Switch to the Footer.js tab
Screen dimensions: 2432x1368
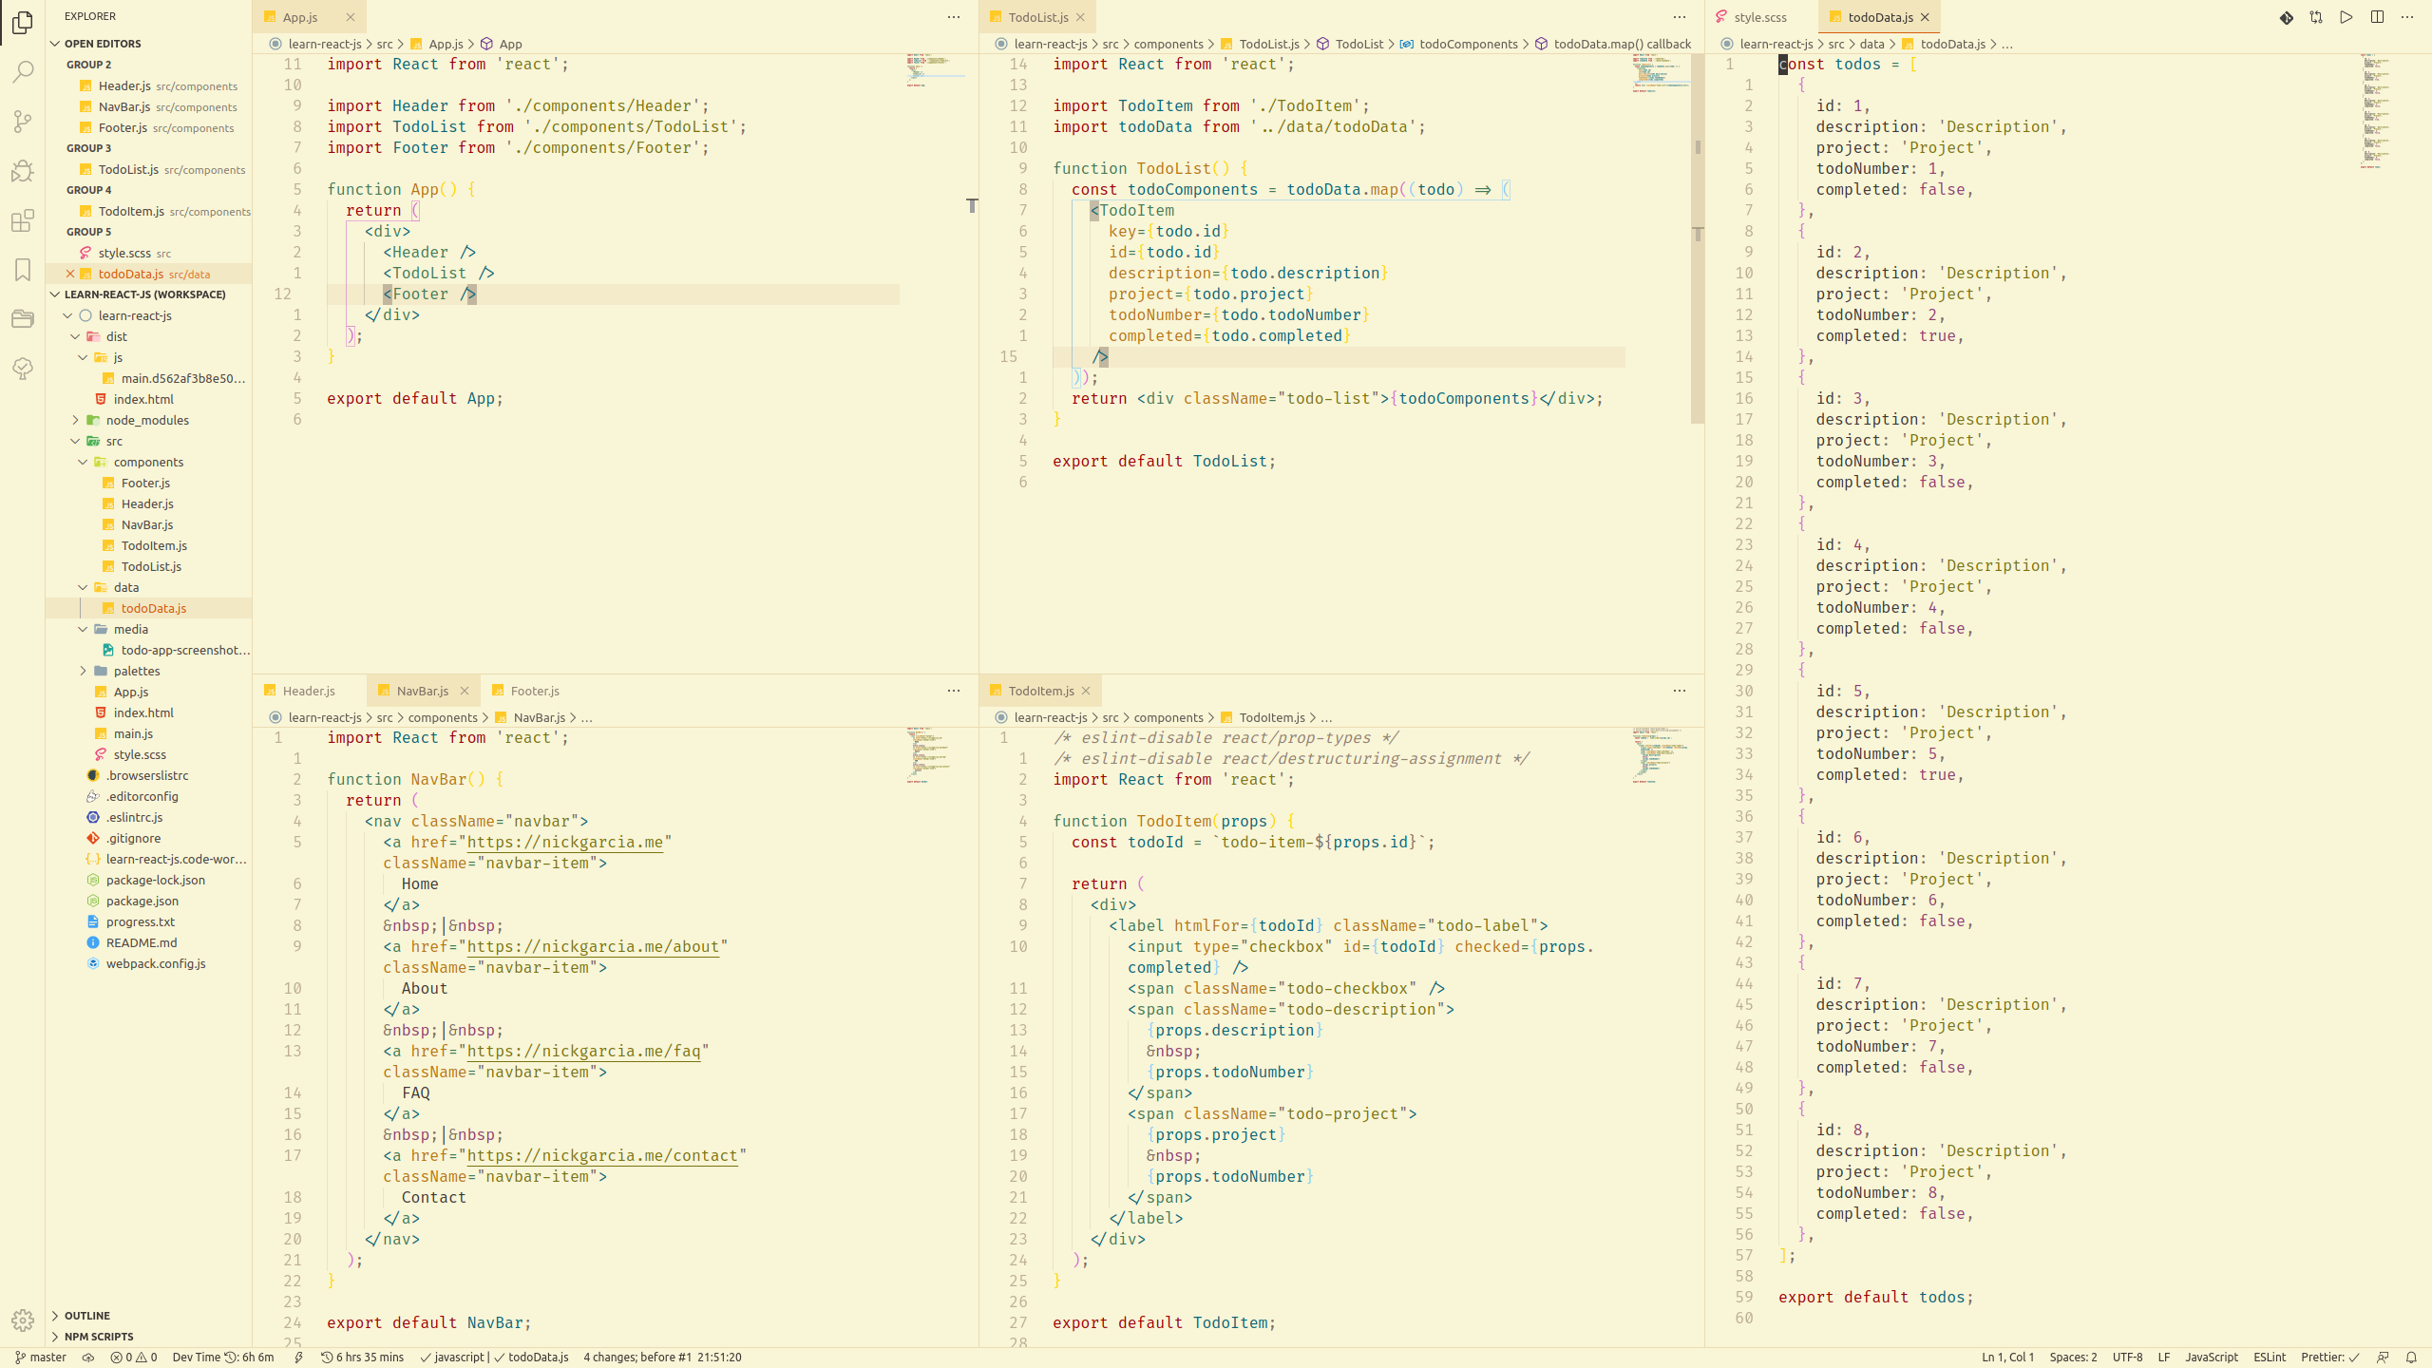tap(535, 691)
